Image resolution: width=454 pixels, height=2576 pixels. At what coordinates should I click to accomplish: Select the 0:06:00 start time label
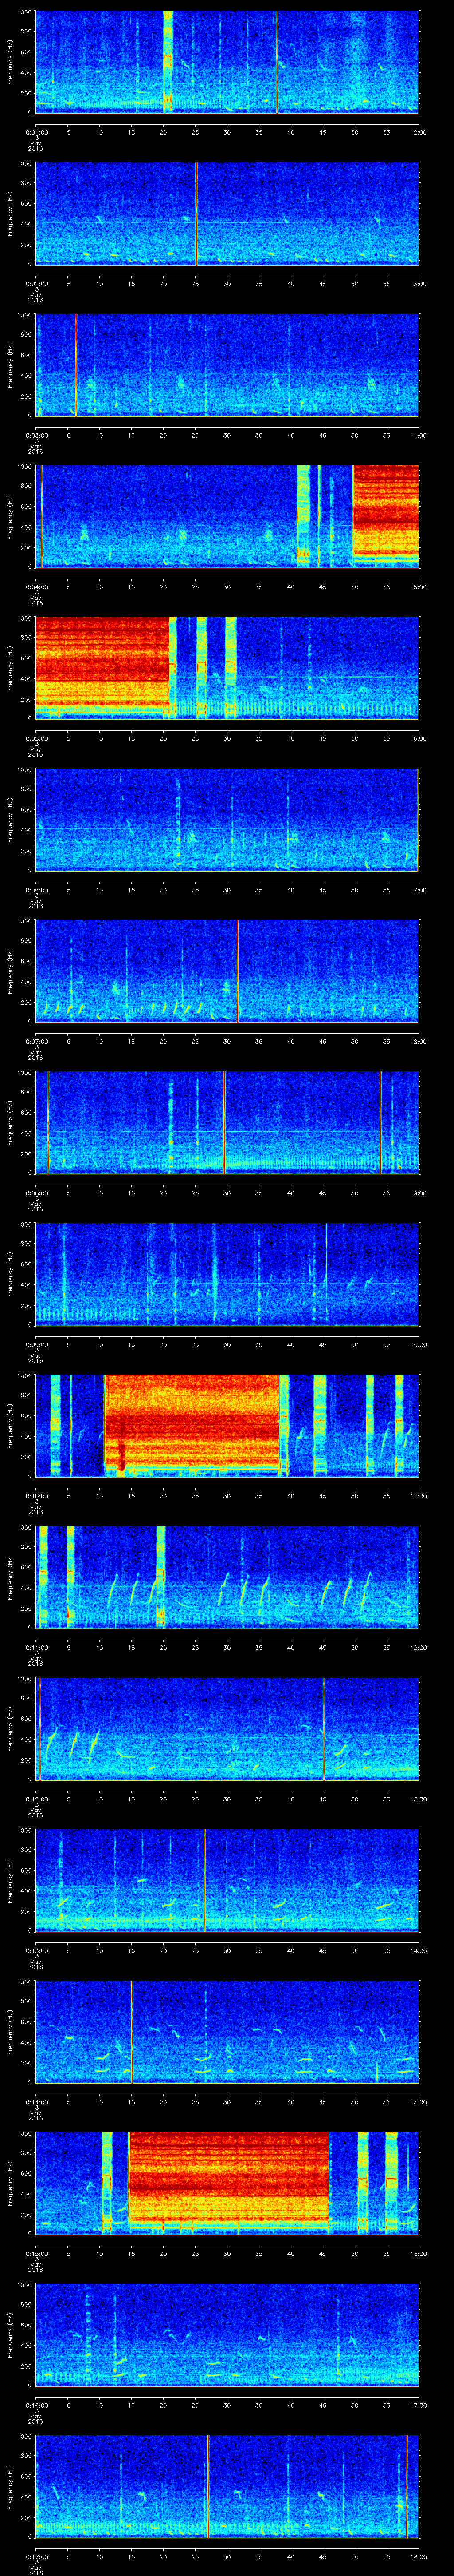click(x=36, y=890)
